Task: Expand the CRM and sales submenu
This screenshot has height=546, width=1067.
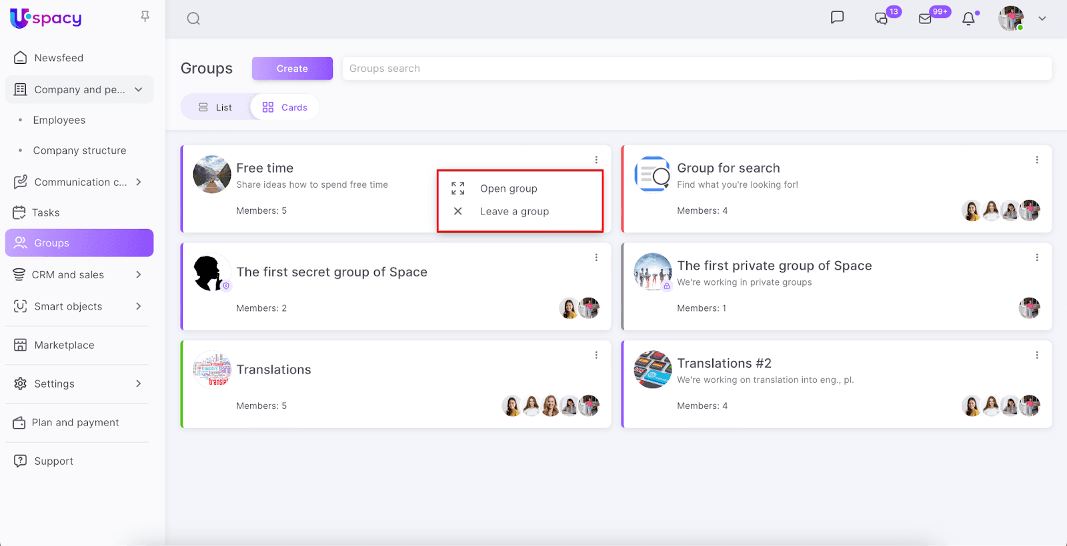Action: coord(139,274)
